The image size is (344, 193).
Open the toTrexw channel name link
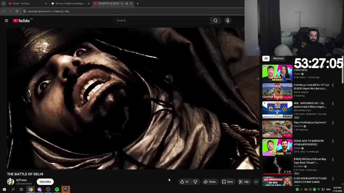pyautogui.click(x=21, y=180)
